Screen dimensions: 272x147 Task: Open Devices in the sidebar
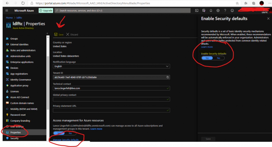(x=14, y=68)
